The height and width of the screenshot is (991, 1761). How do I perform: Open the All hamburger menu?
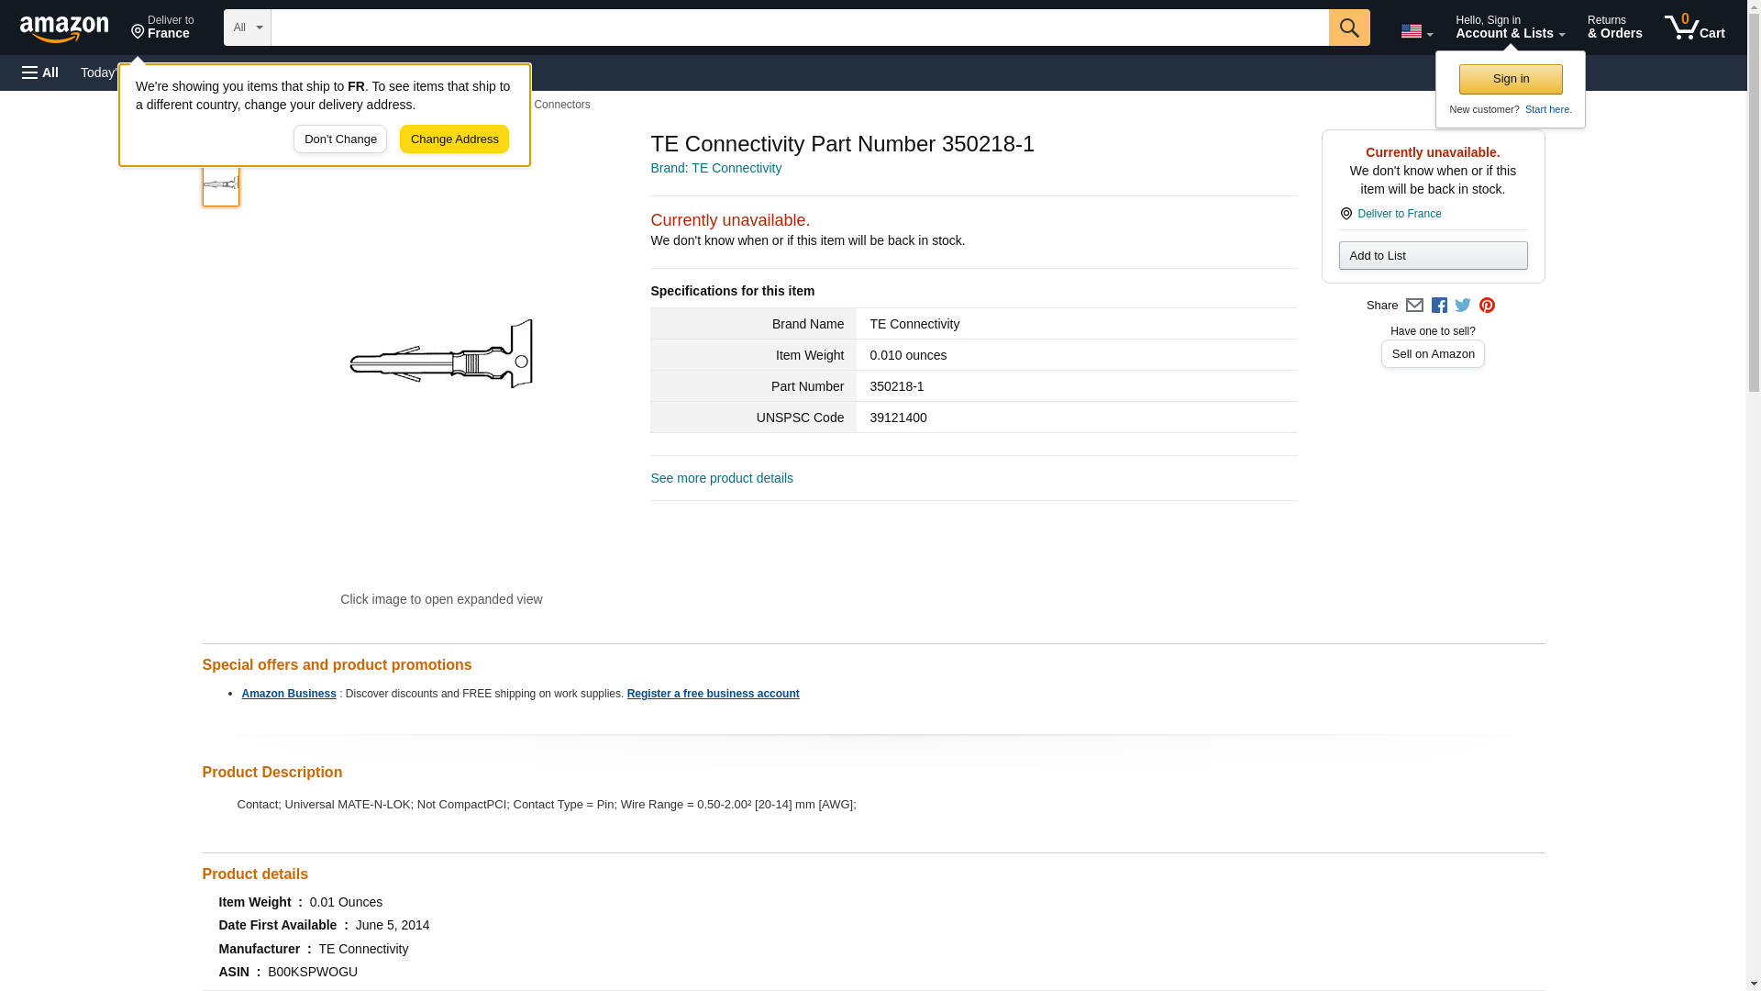pyautogui.click(x=40, y=72)
